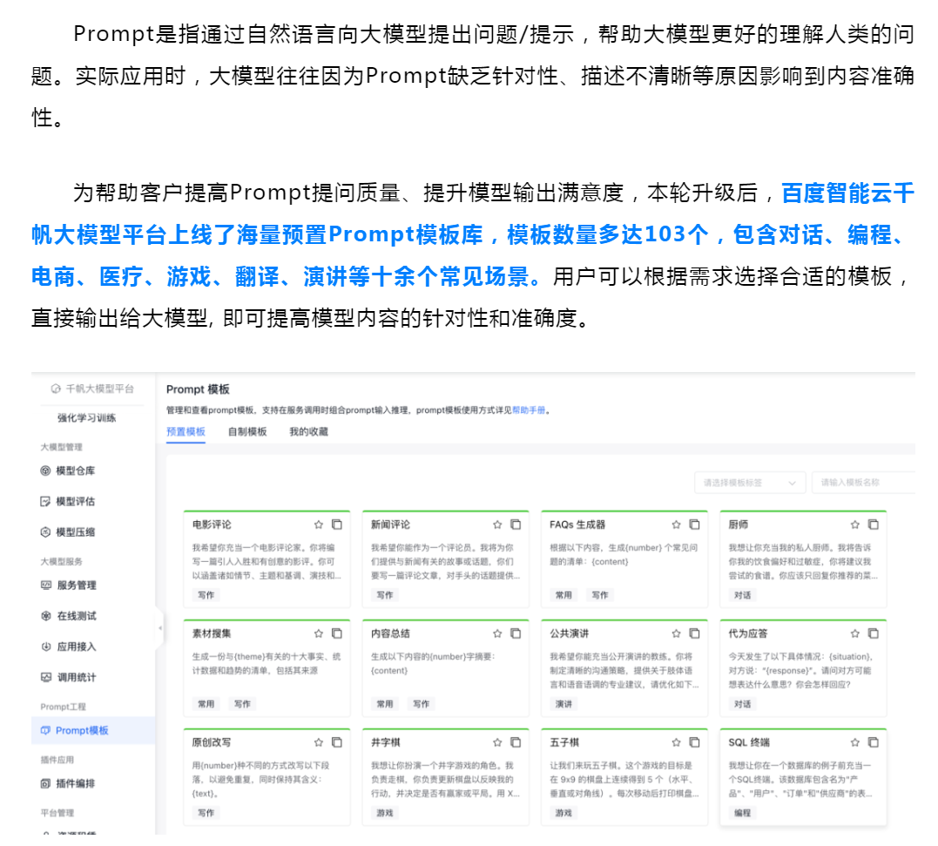This screenshot has width=938, height=846.
Task: Click copy icon on 厨师 card
Action: pos(873,525)
